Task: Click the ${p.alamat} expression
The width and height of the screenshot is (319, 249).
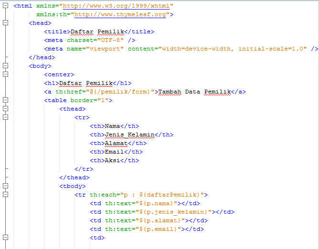Action: coord(160,220)
